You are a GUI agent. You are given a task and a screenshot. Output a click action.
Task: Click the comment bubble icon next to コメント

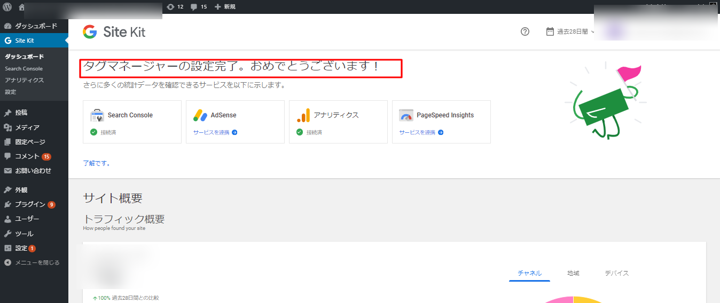click(x=7, y=156)
